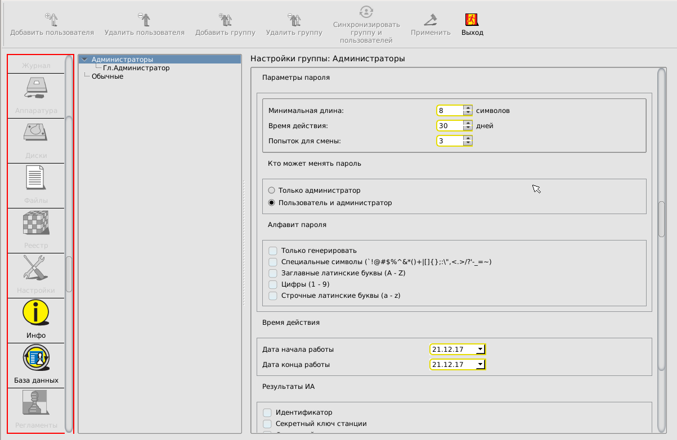This screenshot has width=677, height=440.
Task: Open the Настройки tools icon
Action: (x=37, y=268)
